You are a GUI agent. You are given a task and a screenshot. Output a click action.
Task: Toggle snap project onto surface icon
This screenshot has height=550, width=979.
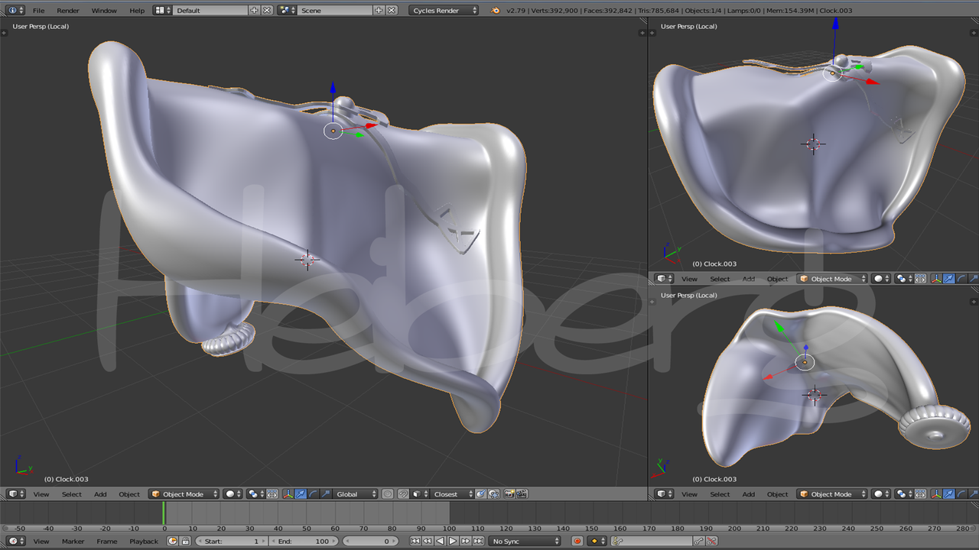[x=493, y=494]
